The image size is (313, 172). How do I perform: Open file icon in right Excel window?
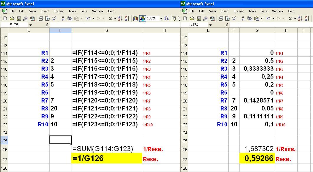192,19
